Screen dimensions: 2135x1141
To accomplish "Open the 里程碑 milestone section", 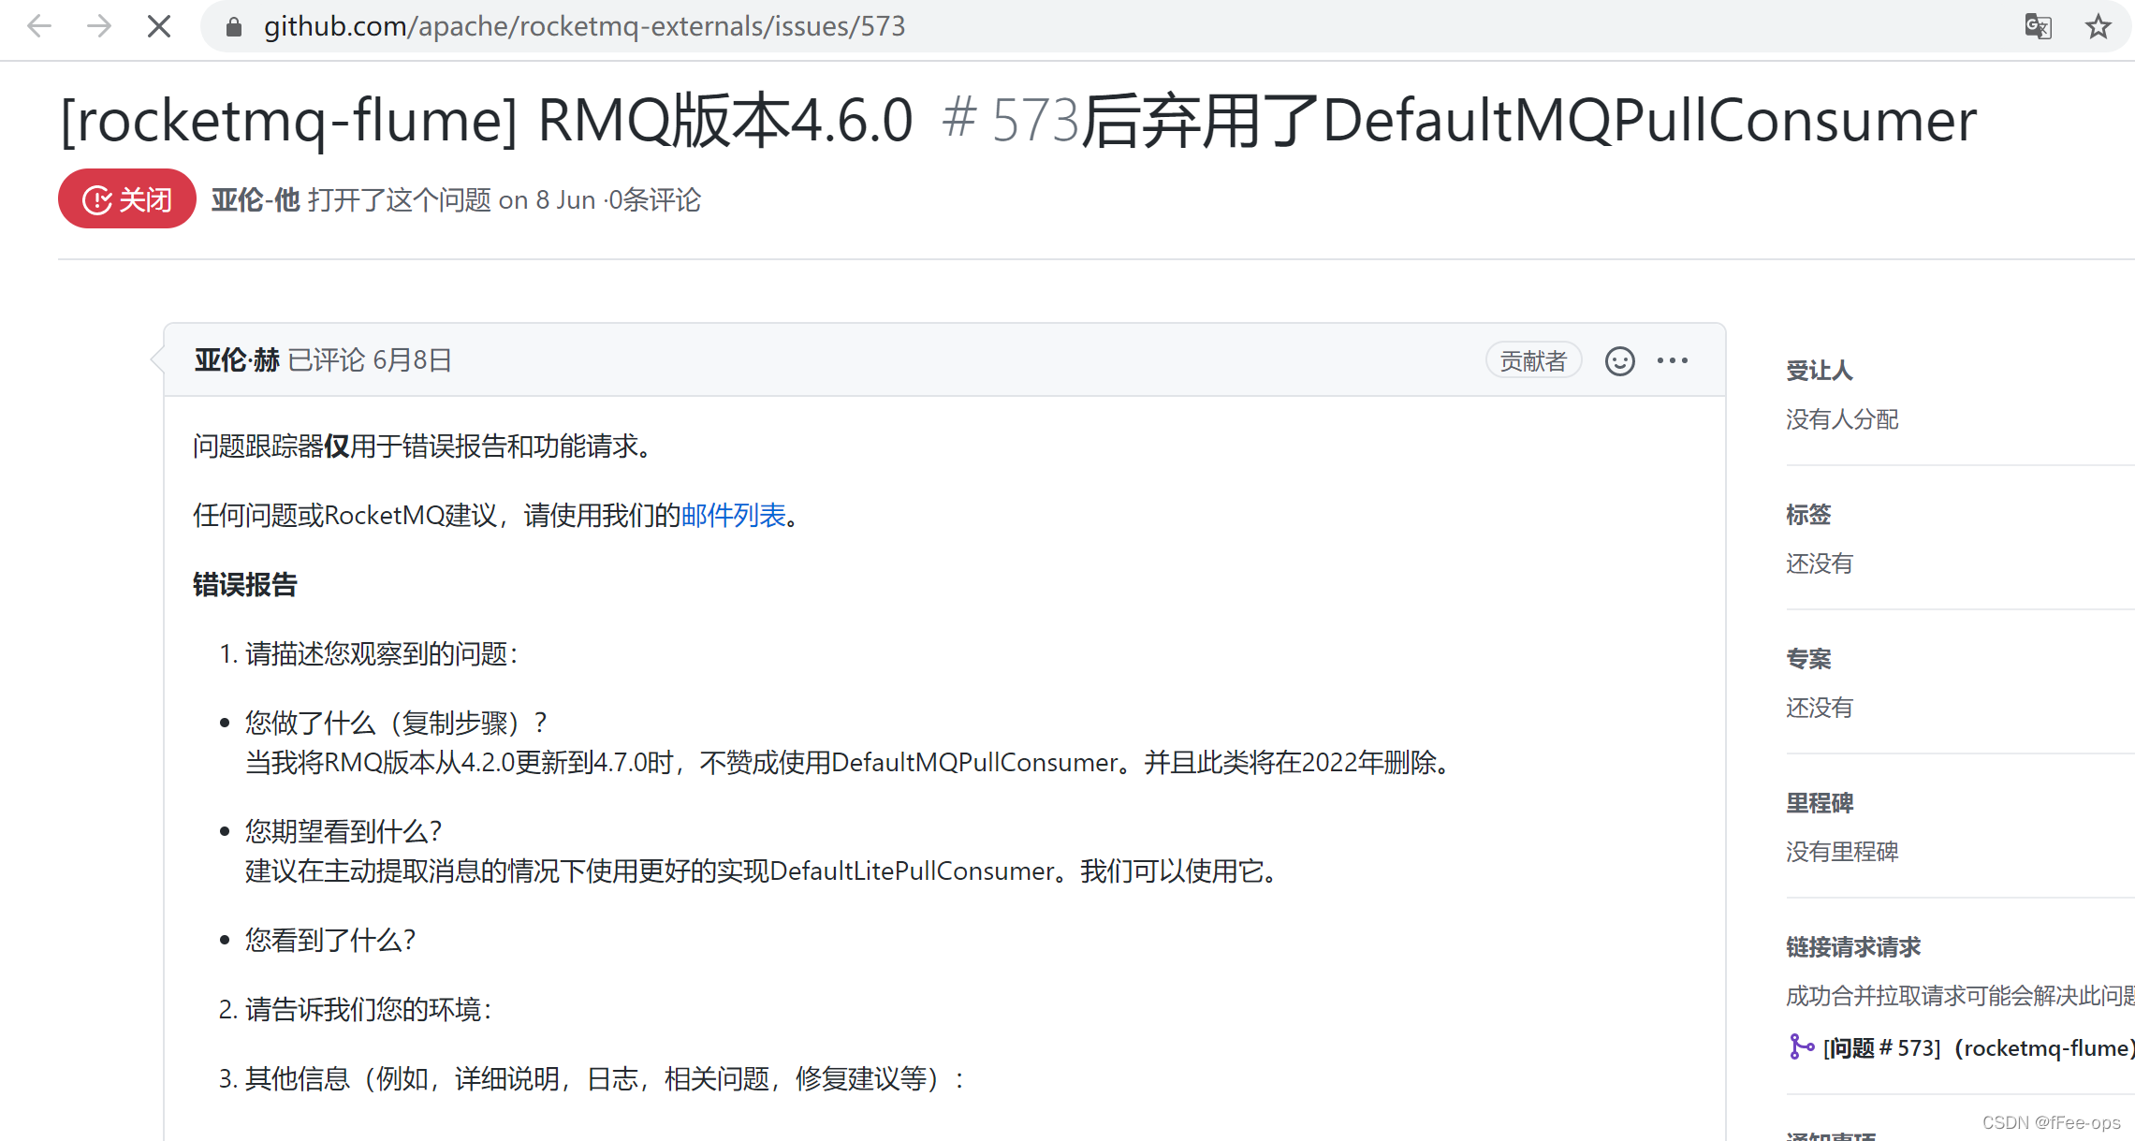I will pyautogui.click(x=1819, y=803).
